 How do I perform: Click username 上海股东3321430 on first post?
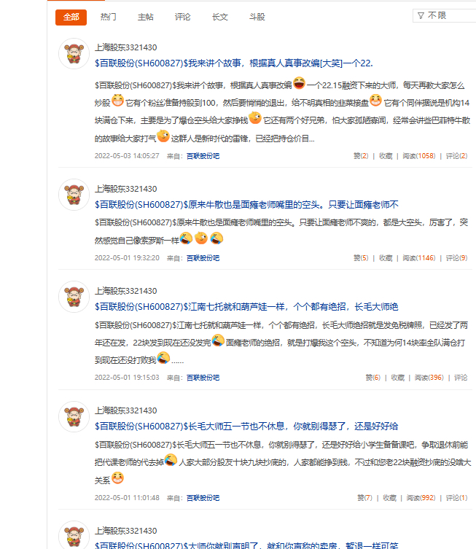[125, 47]
